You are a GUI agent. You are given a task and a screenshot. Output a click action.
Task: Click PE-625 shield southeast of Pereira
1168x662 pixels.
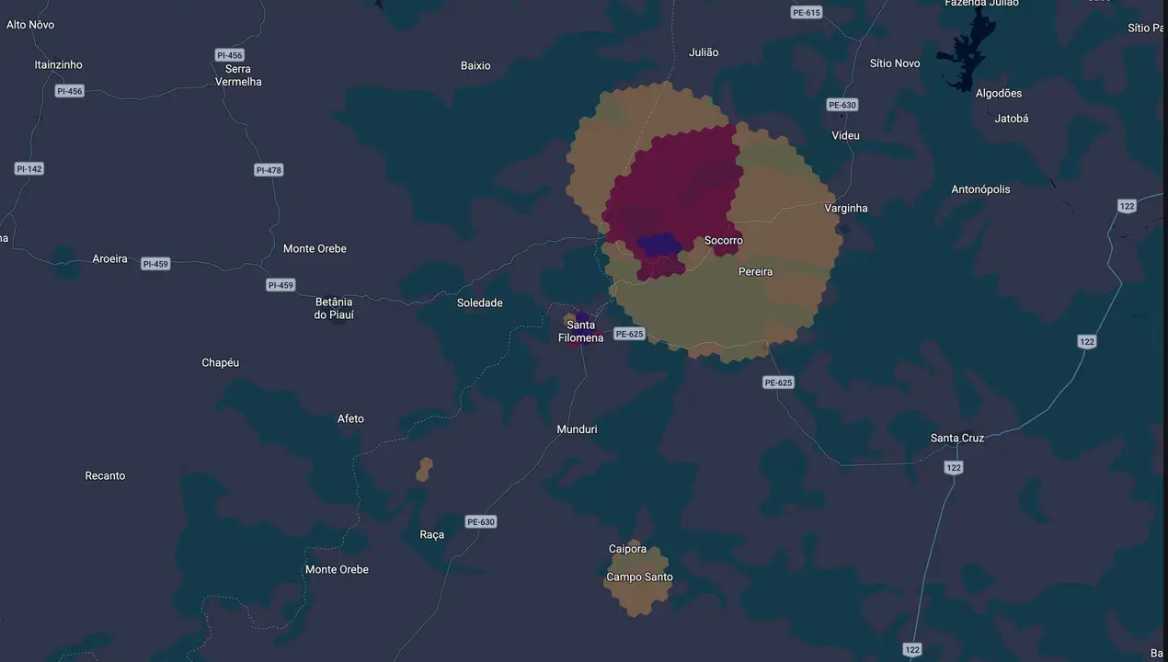(x=778, y=382)
